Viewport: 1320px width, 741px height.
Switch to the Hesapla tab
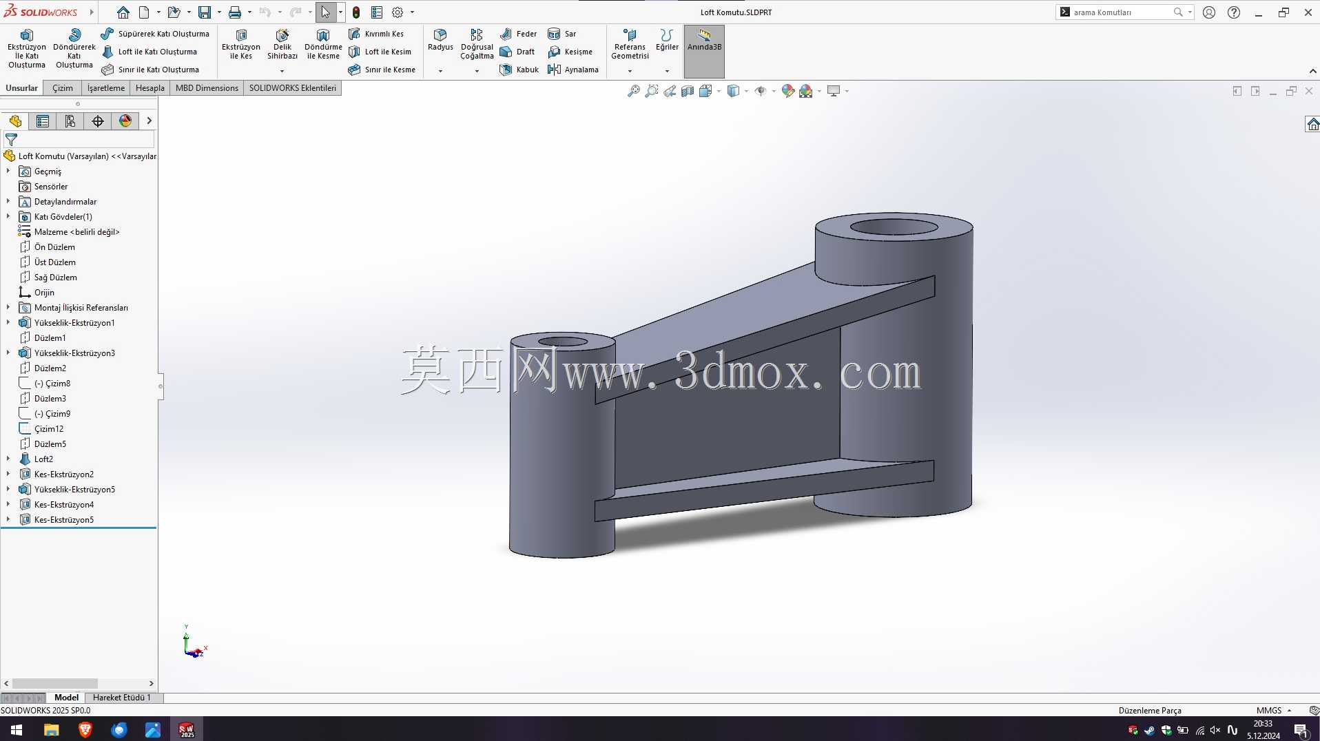coord(150,88)
